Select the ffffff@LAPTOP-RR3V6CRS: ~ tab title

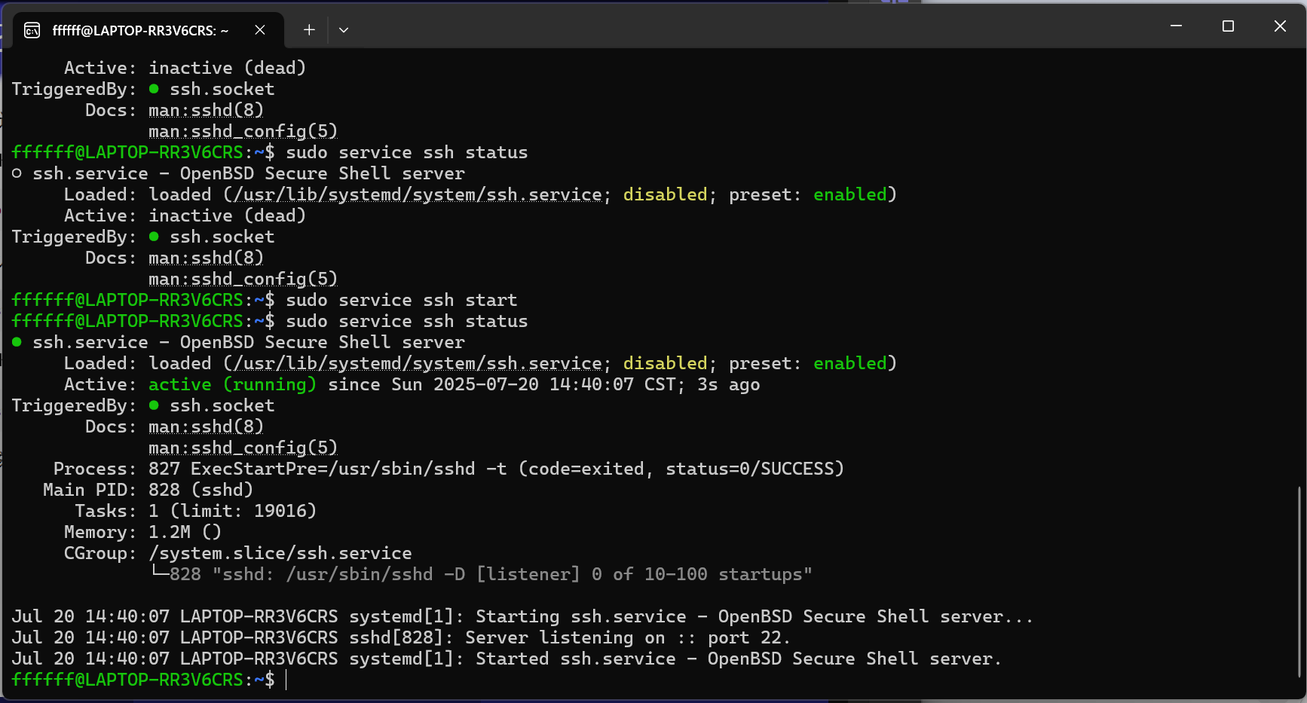140,30
